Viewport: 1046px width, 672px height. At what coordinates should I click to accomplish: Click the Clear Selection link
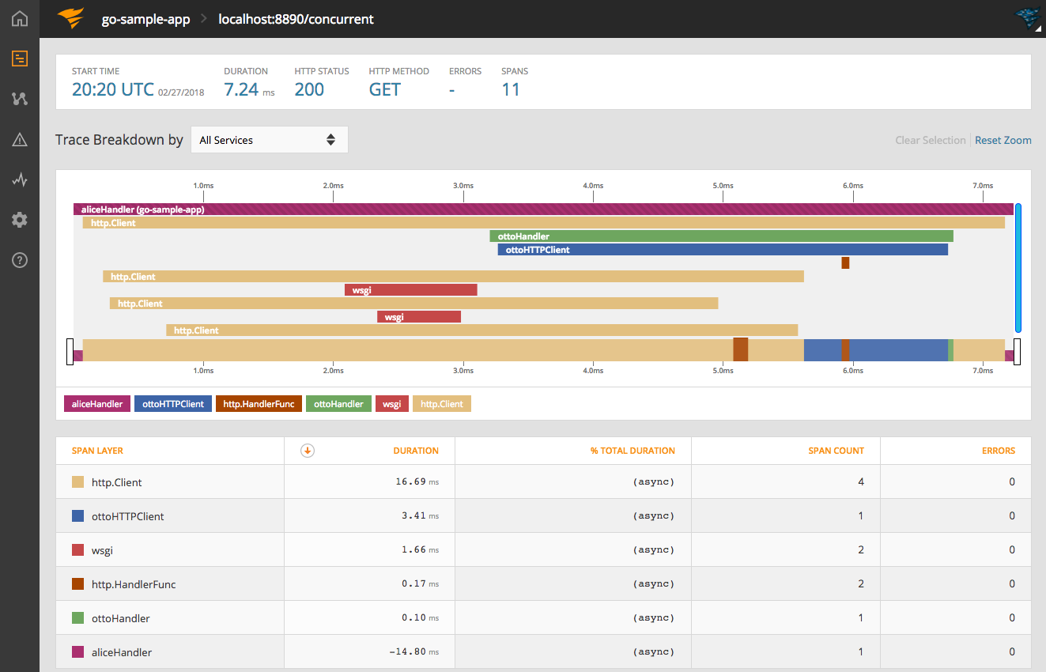pyautogui.click(x=930, y=140)
